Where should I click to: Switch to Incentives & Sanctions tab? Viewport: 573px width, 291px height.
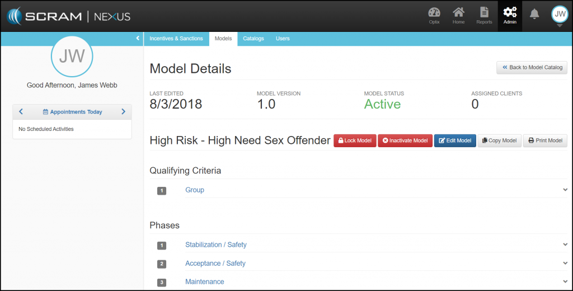click(x=176, y=39)
